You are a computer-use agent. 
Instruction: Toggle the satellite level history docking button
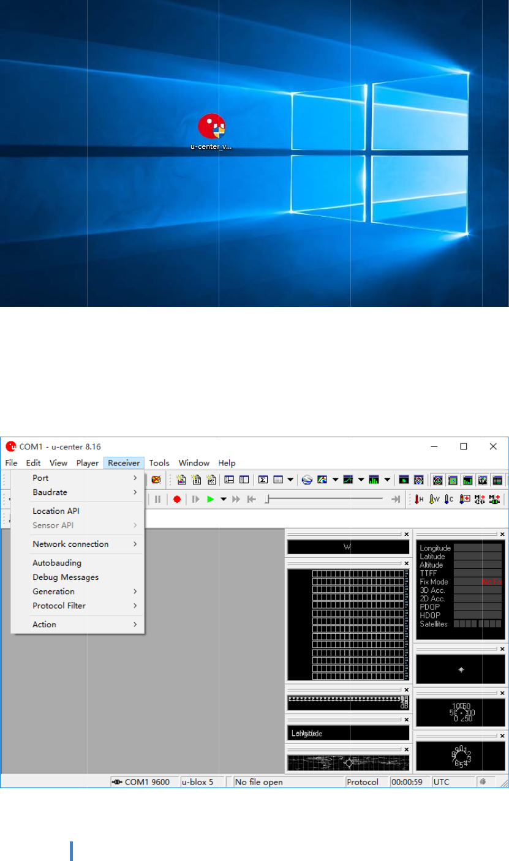coord(453,480)
